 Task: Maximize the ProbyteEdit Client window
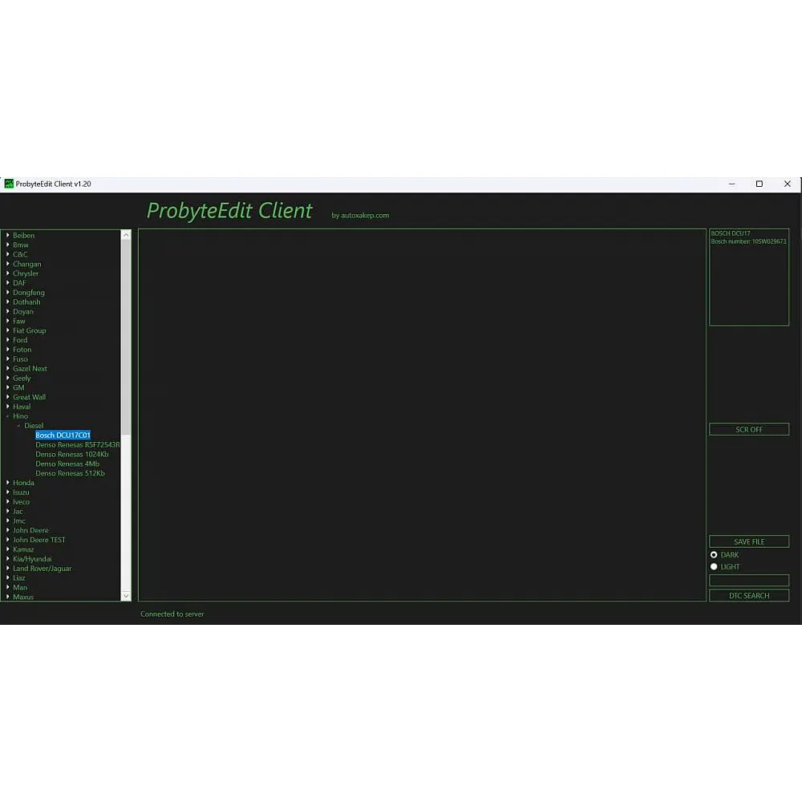[x=759, y=184]
